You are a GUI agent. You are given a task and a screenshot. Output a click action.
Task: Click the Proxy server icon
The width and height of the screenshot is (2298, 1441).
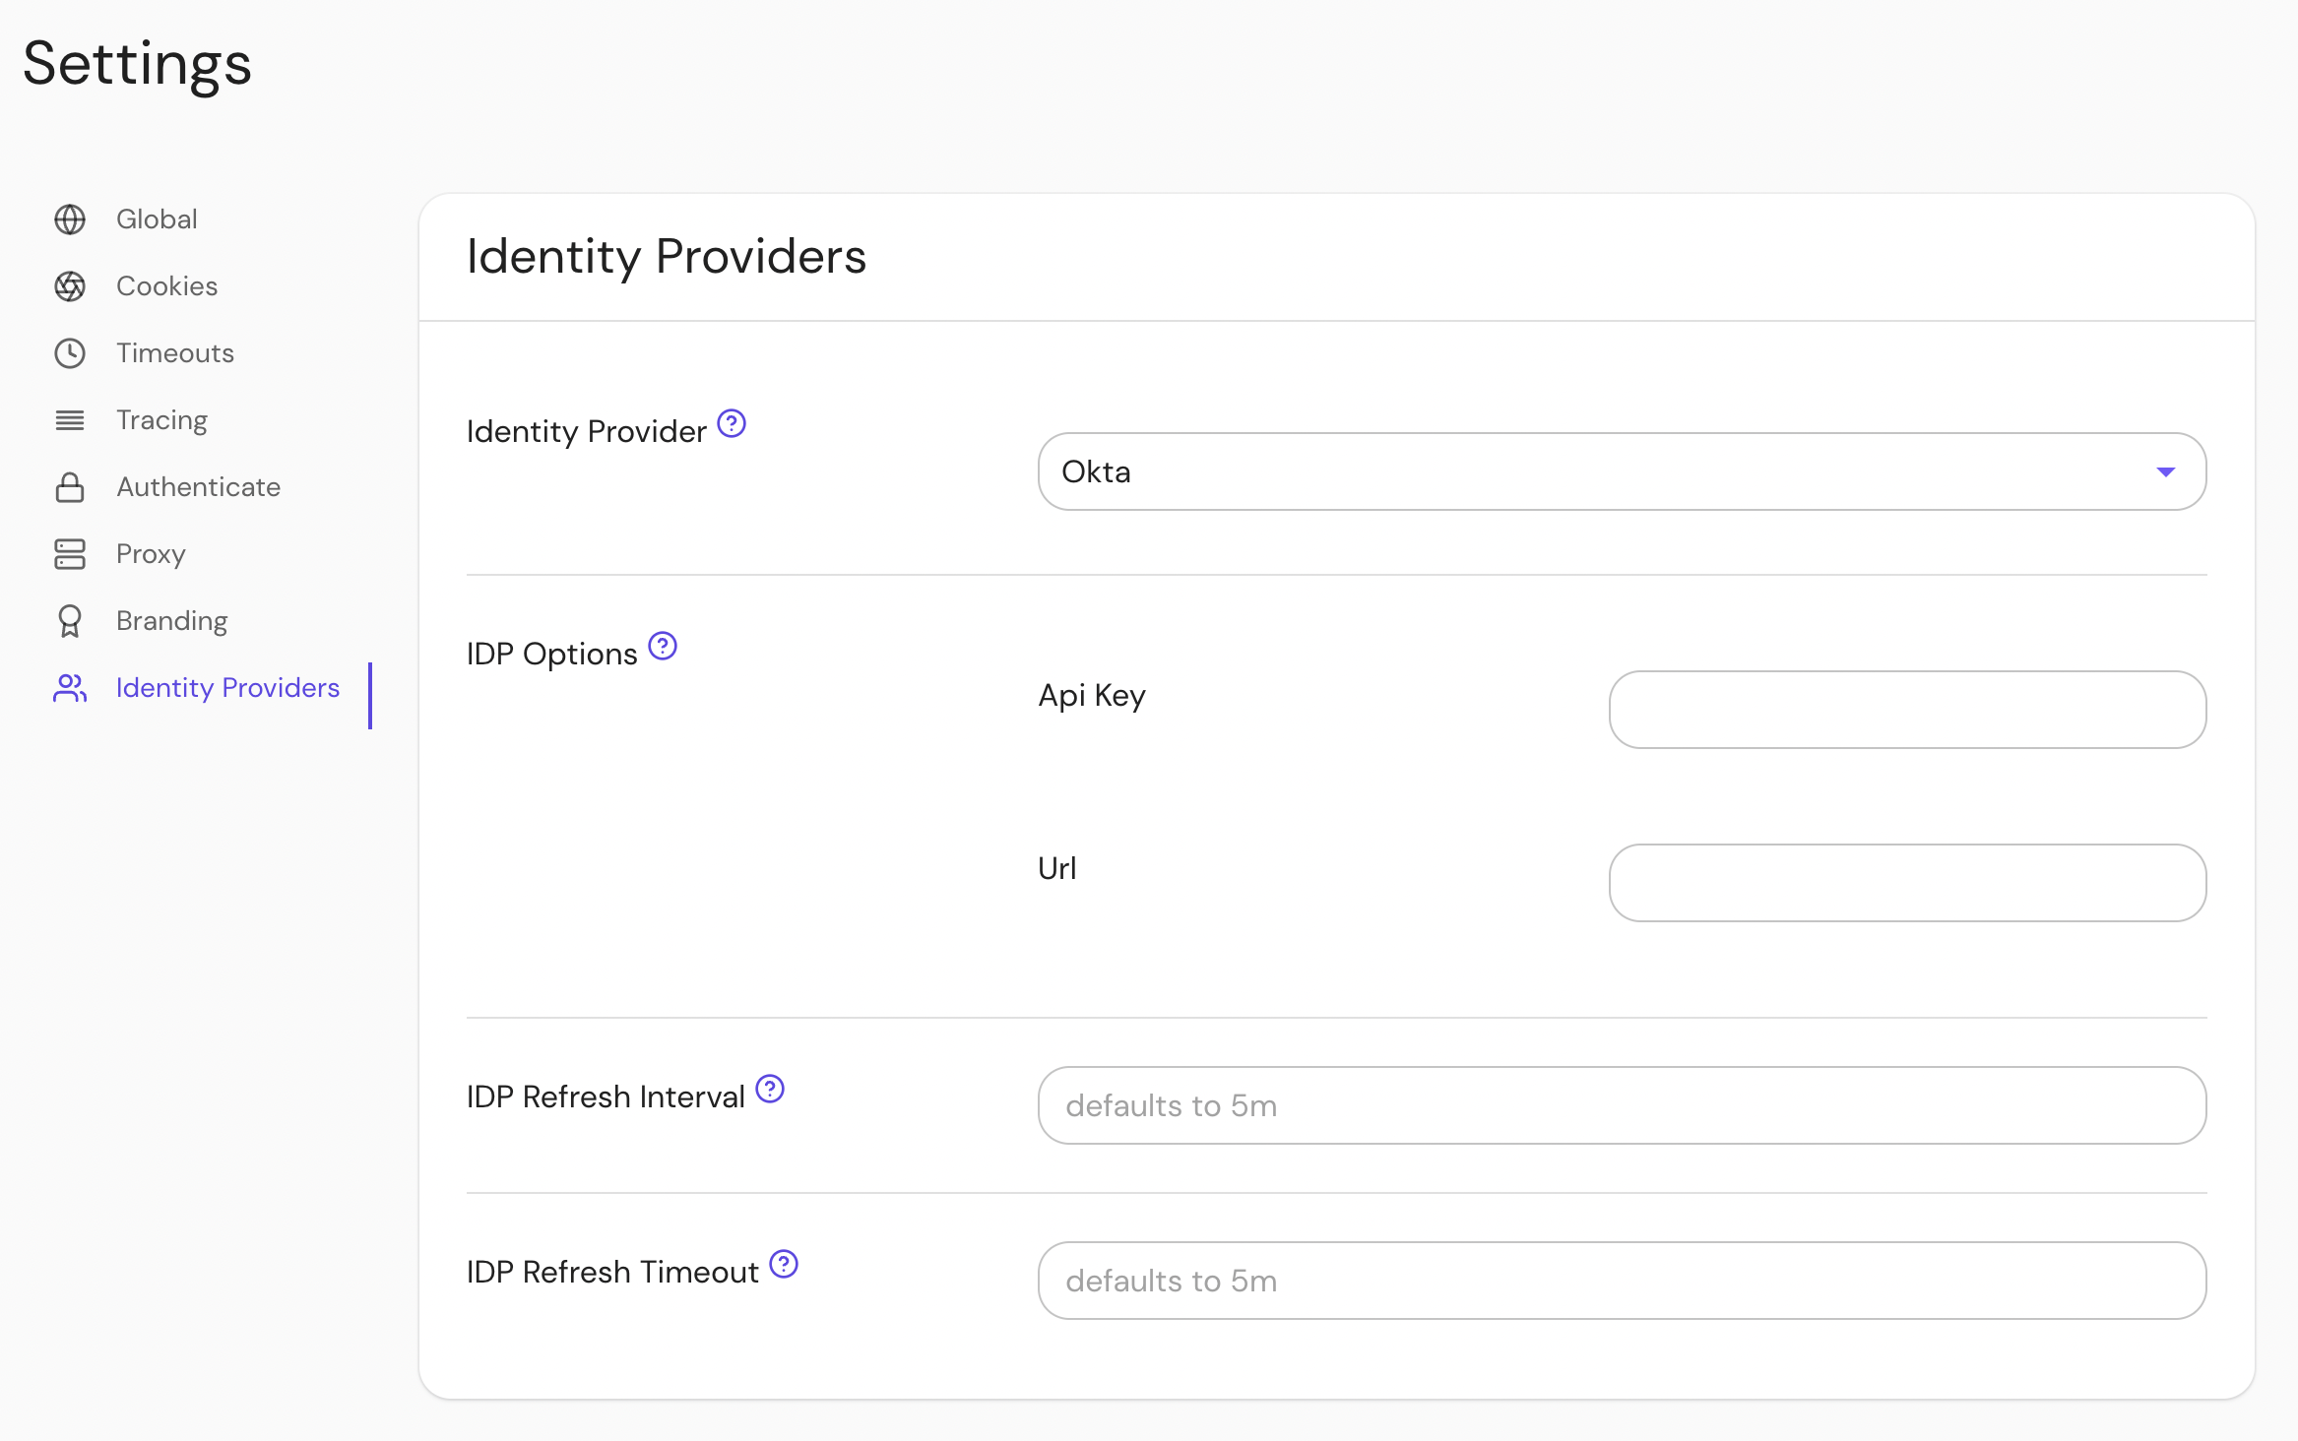[70, 554]
